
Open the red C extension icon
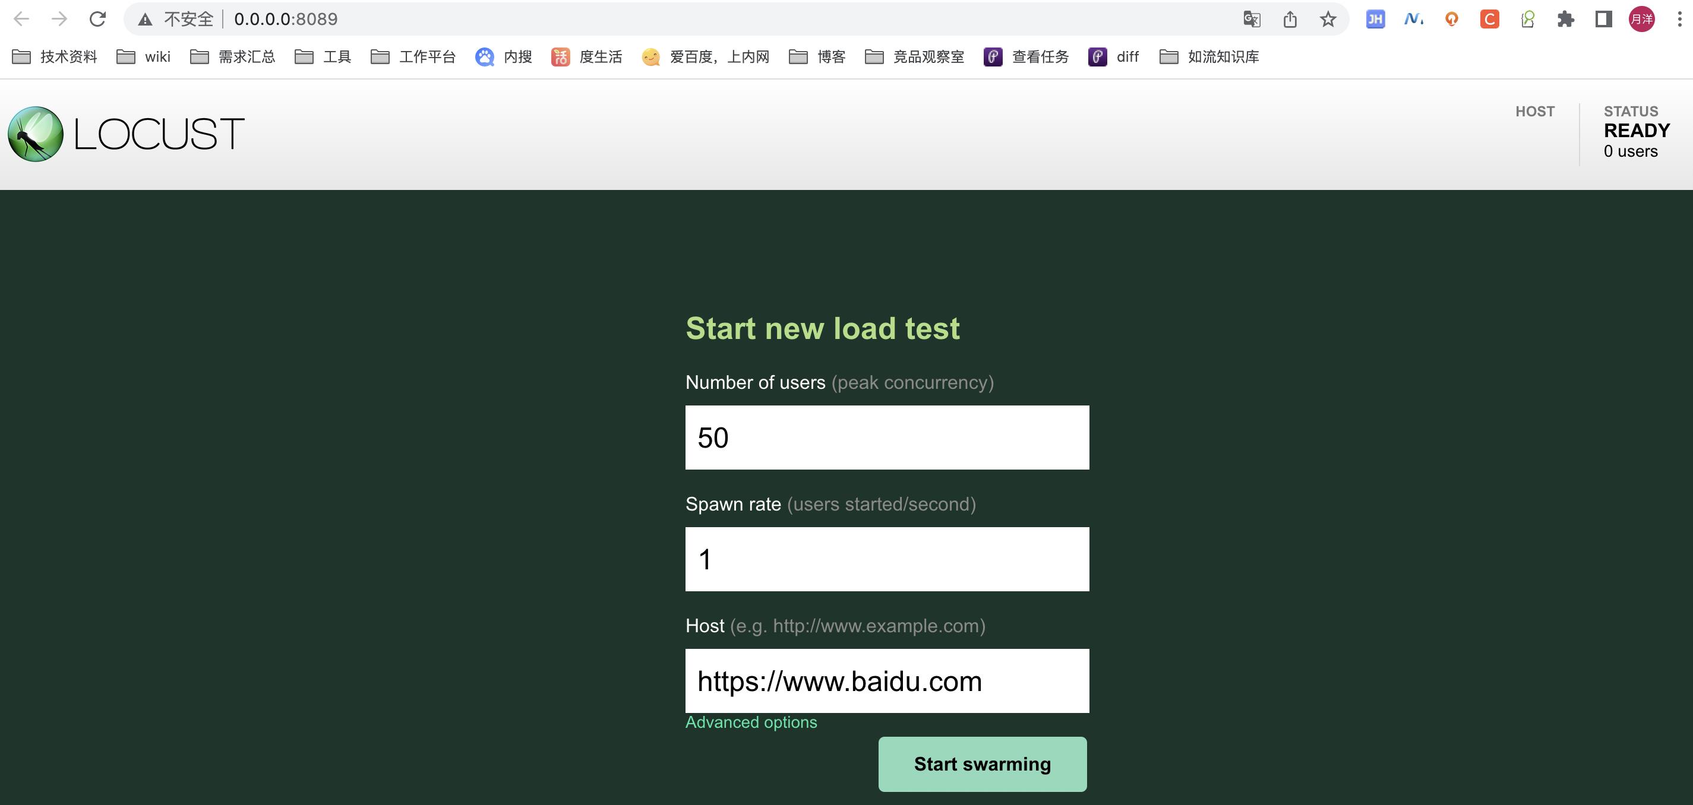[1490, 19]
